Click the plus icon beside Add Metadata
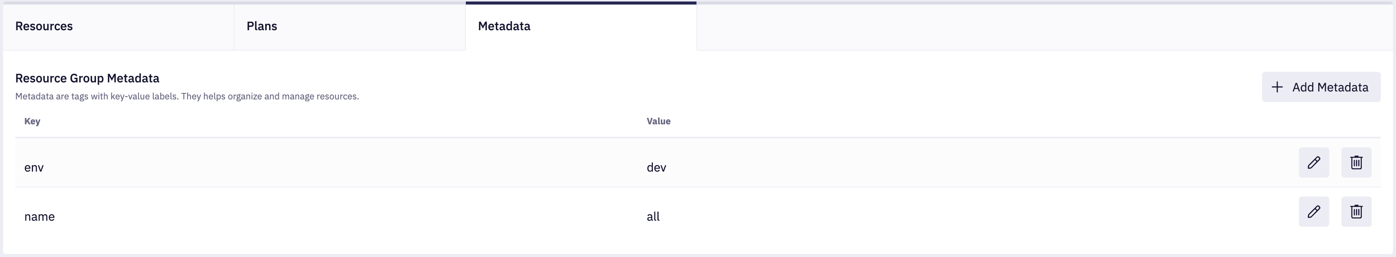 point(1277,87)
